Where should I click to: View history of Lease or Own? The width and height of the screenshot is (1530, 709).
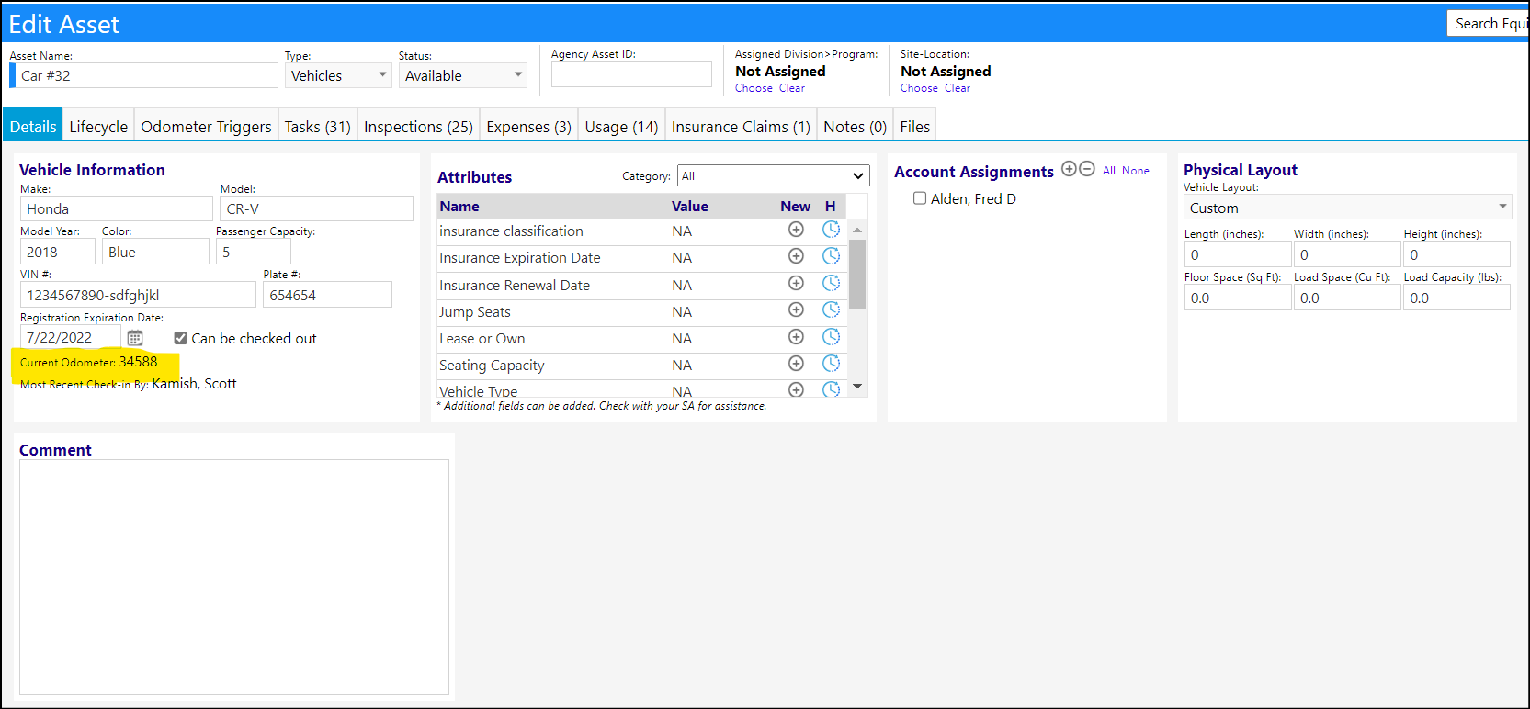click(831, 337)
